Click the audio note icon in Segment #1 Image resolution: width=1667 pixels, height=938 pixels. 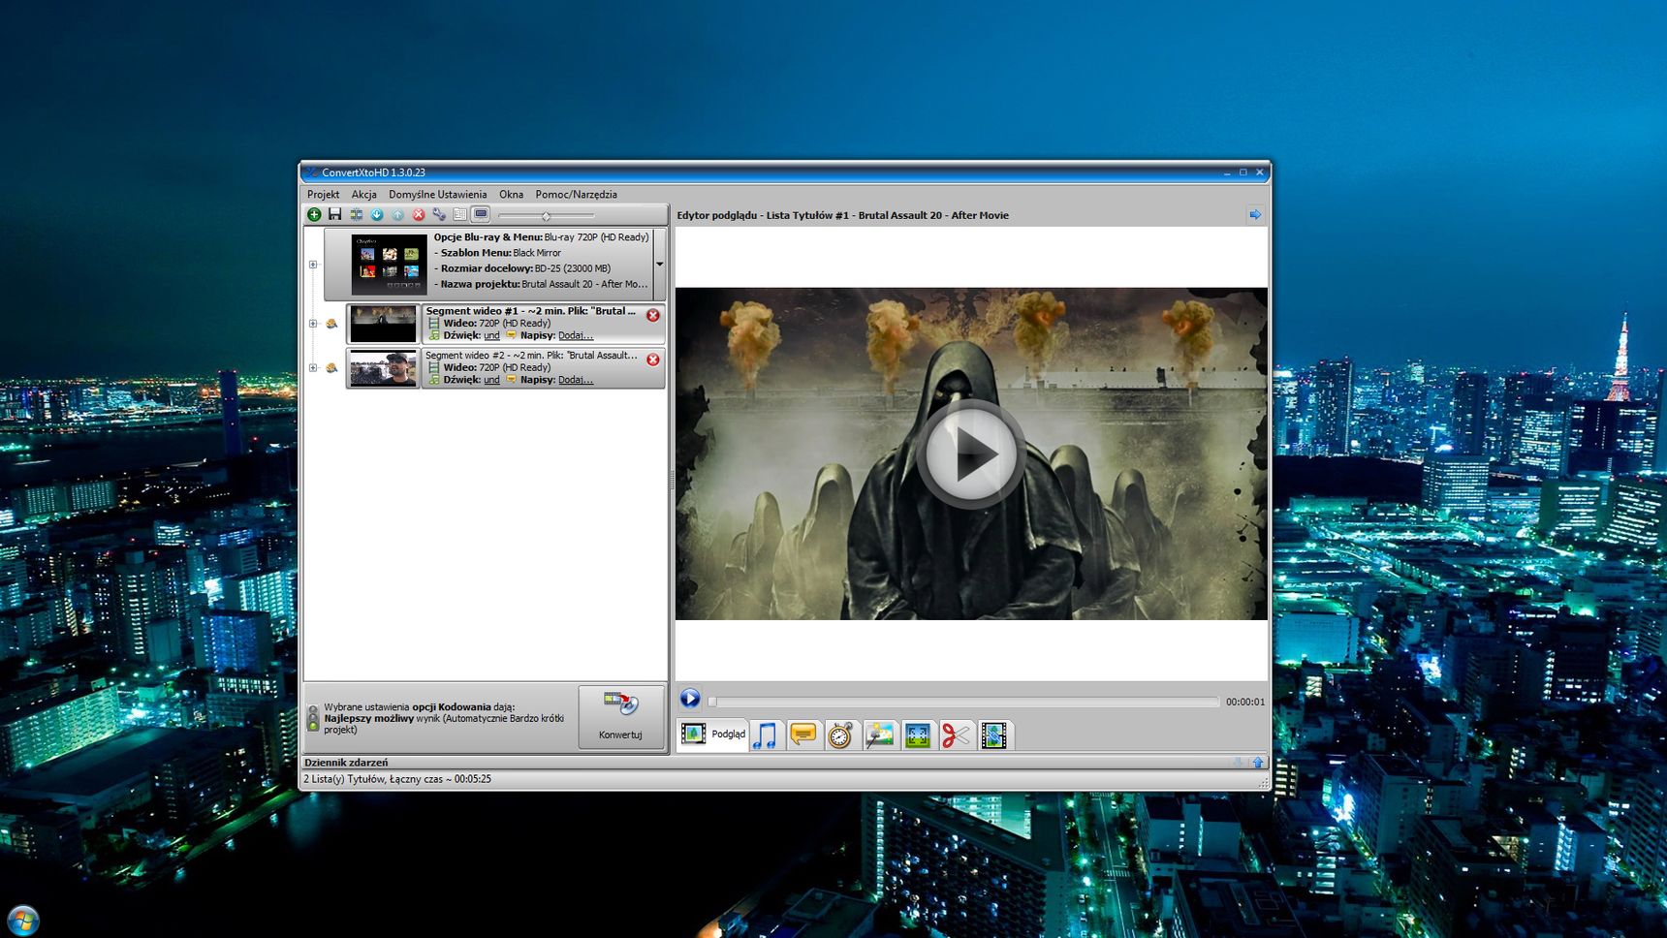(434, 335)
